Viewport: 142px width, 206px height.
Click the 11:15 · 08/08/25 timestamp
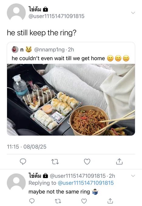(27, 147)
